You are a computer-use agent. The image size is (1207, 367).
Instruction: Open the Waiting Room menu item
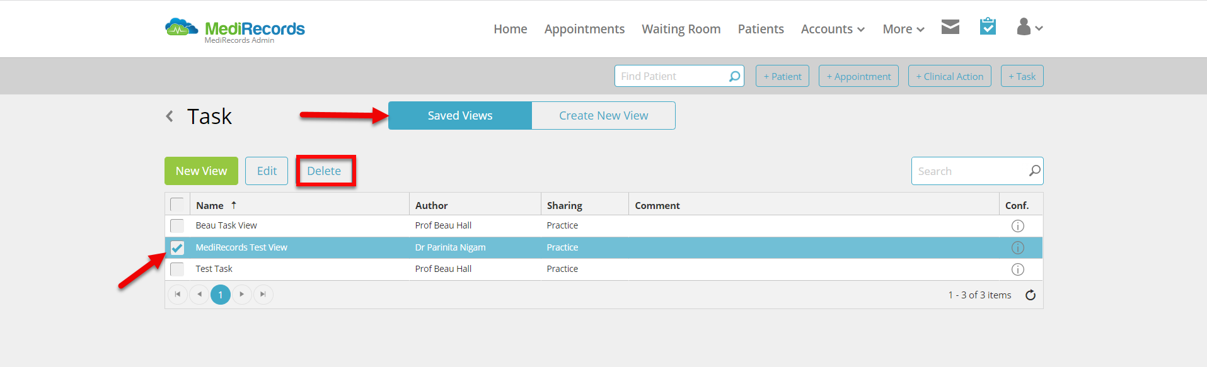[681, 29]
